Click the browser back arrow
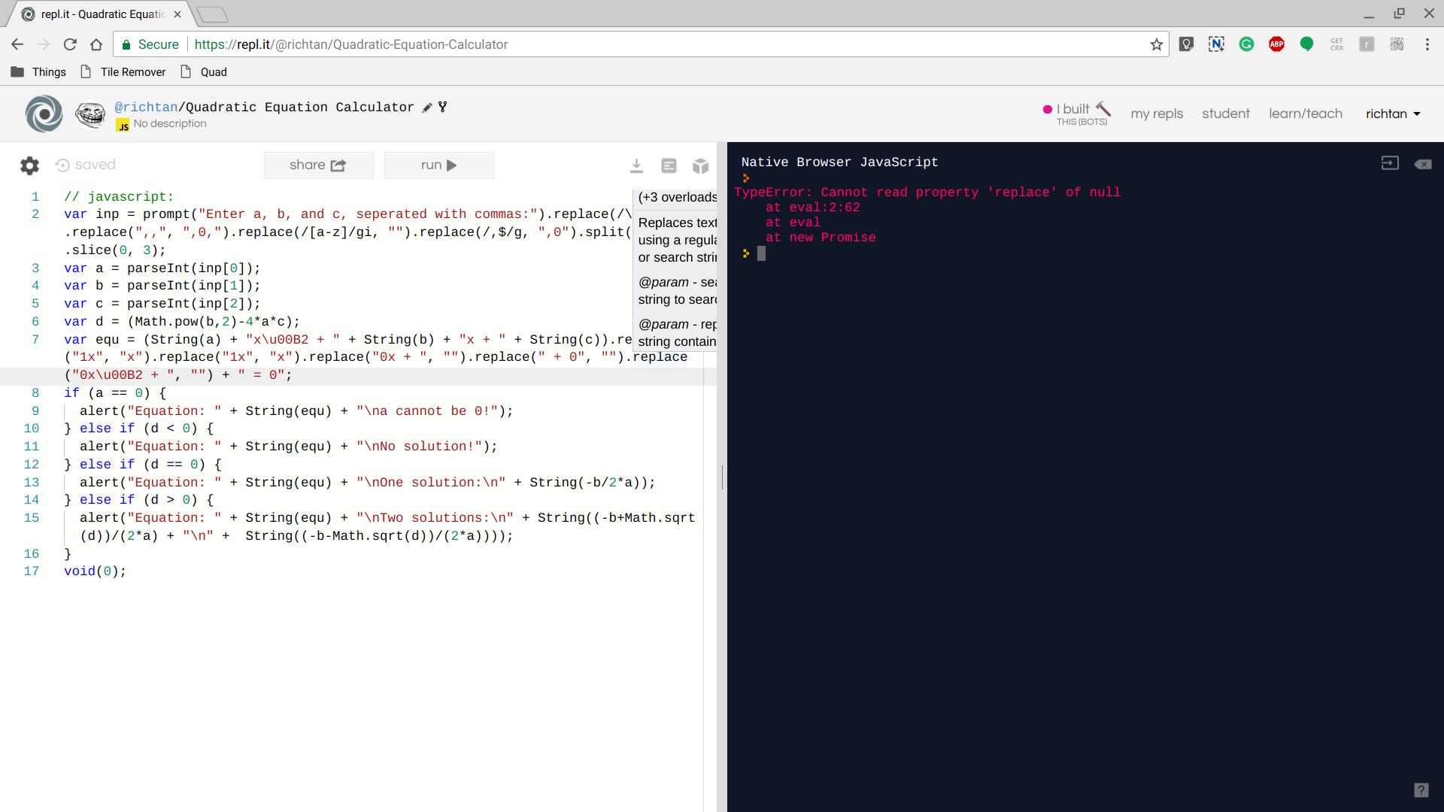This screenshot has height=812, width=1444. coord(17,44)
